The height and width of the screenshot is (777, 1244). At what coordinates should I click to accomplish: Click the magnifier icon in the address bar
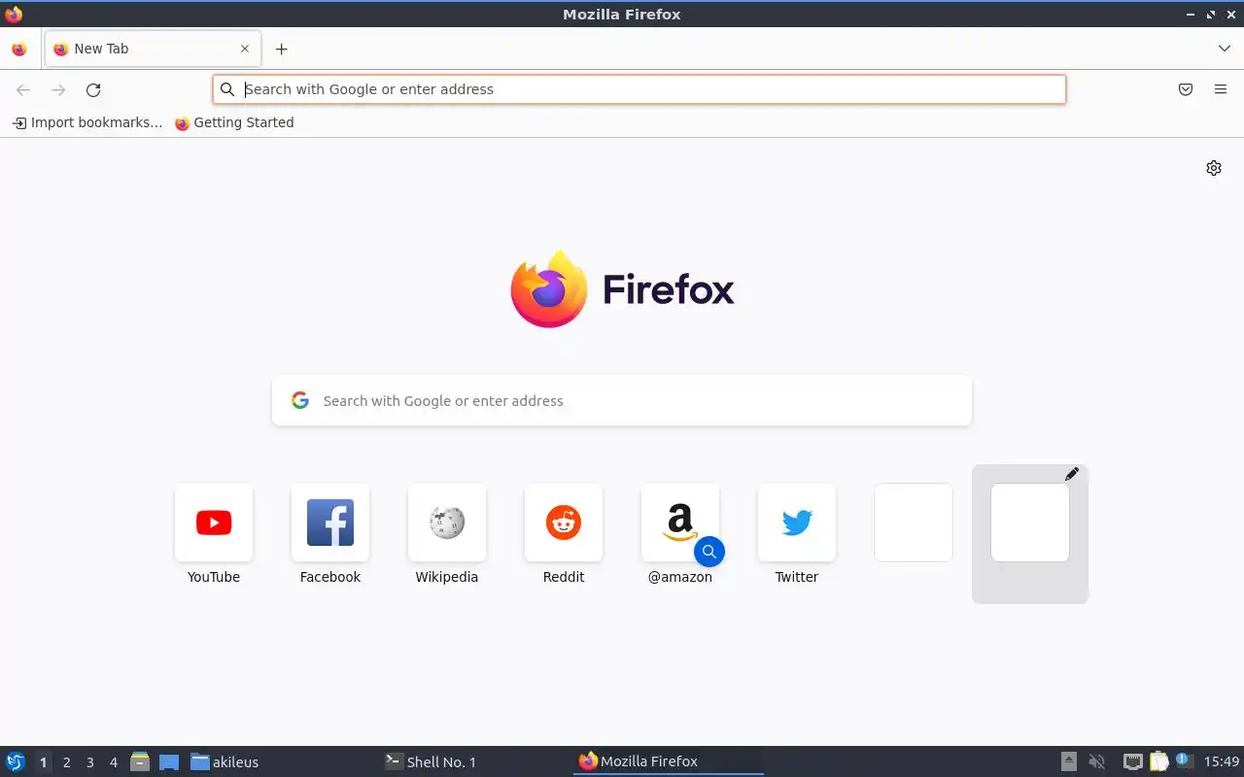tap(227, 89)
